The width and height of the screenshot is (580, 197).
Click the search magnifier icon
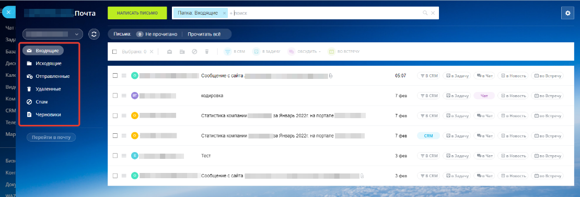coord(425,13)
